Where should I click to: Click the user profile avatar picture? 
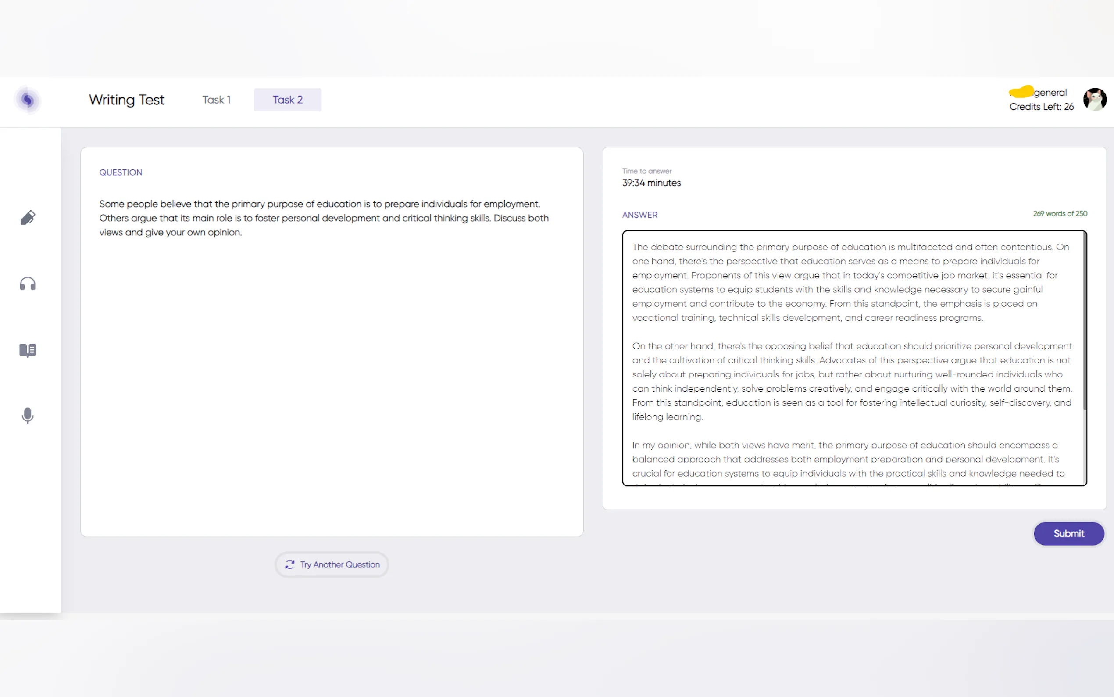1095,100
